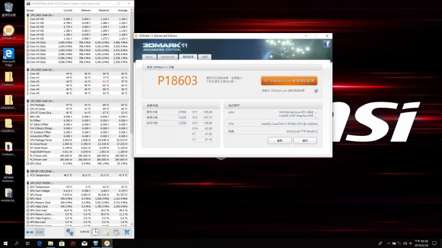Open Mail from the taskbar
This screenshot has width=442, height=248.
pyautogui.click(x=84, y=244)
